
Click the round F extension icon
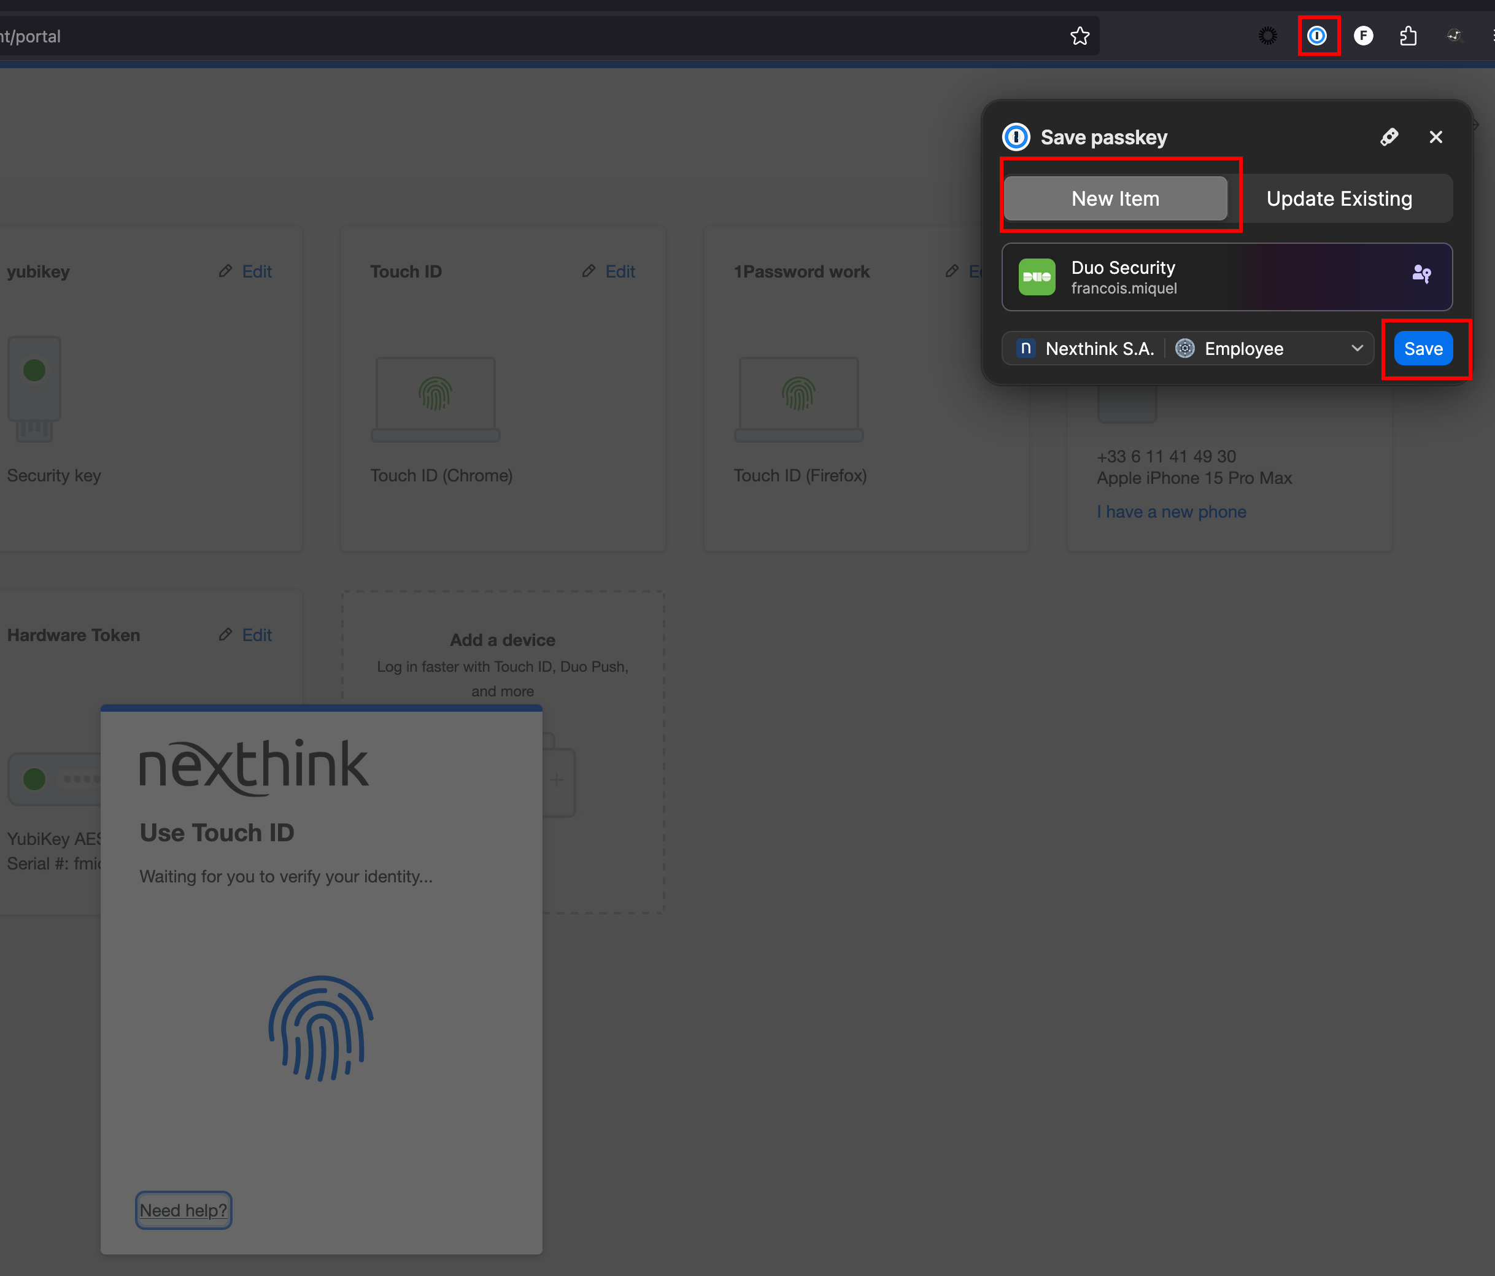coord(1363,36)
